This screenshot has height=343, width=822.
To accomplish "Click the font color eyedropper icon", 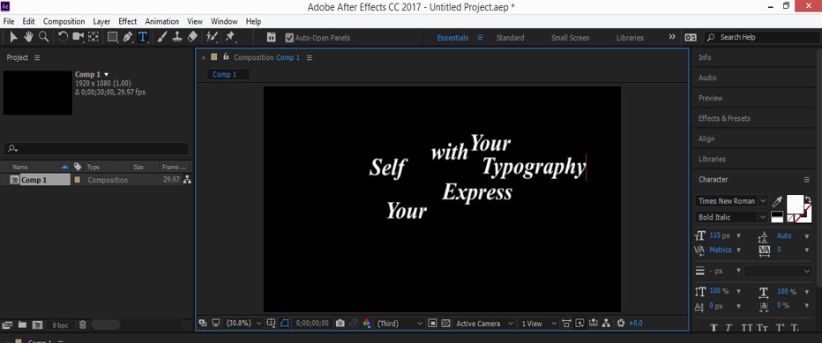I will (x=777, y=202).
